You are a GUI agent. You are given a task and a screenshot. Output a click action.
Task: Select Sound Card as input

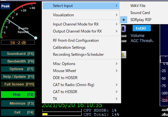(144, 13)
